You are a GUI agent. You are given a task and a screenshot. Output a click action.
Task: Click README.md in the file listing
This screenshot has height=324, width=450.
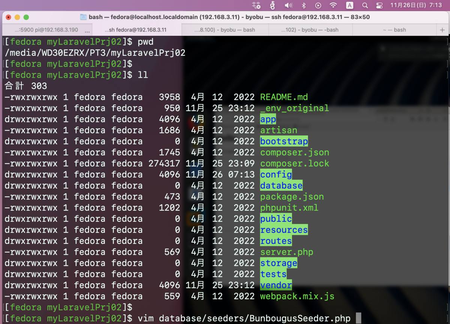coord(284,97)
